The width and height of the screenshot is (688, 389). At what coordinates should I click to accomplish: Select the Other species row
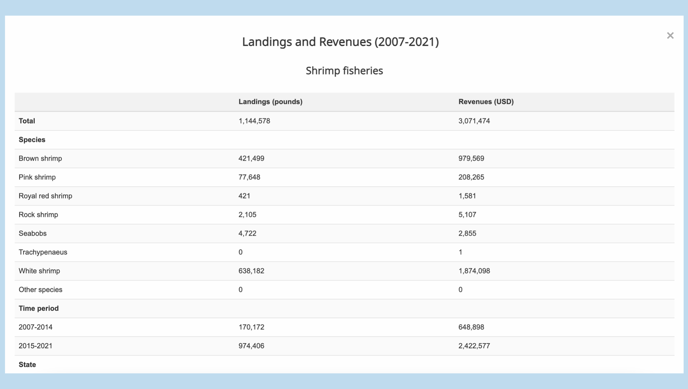coord(40,290)
